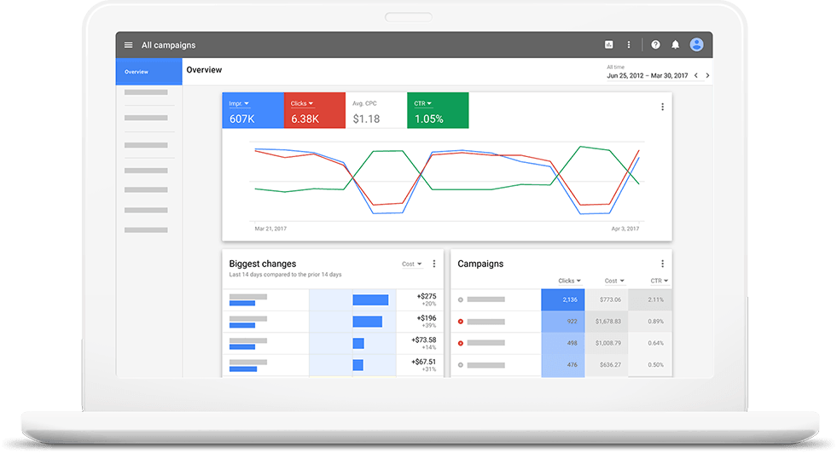Open the performance chart card's three-dot menu
The width and height of the screenshot is (837, 453).
662,107
